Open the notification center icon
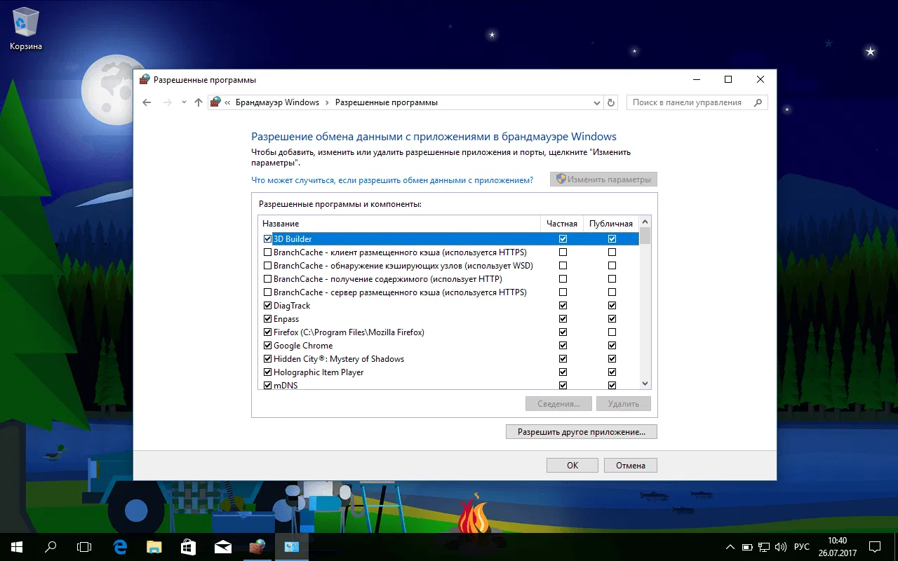This screenshot has width=898, height=561. point(874,546)
